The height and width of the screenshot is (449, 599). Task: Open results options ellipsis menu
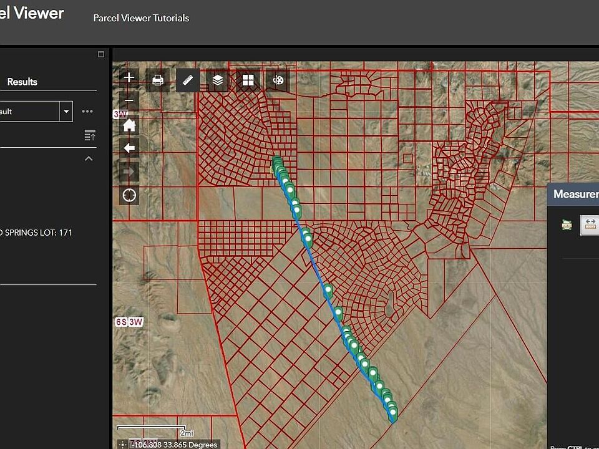(87, 112)
